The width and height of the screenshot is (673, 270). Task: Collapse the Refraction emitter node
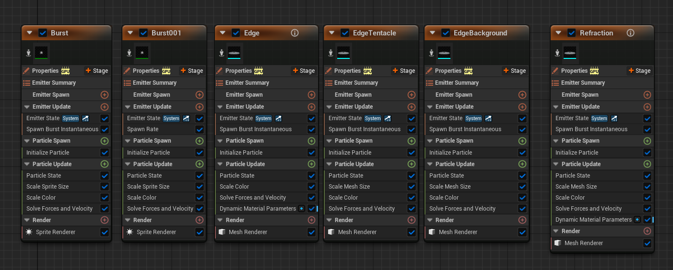(558, 33)
